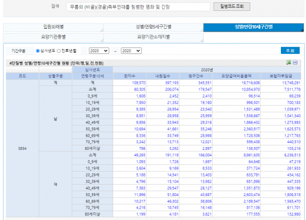Click the 요양급여비용총액 column header
This screenshot has width=306, height=220.
pyautogui.click(x=236, y=76)
